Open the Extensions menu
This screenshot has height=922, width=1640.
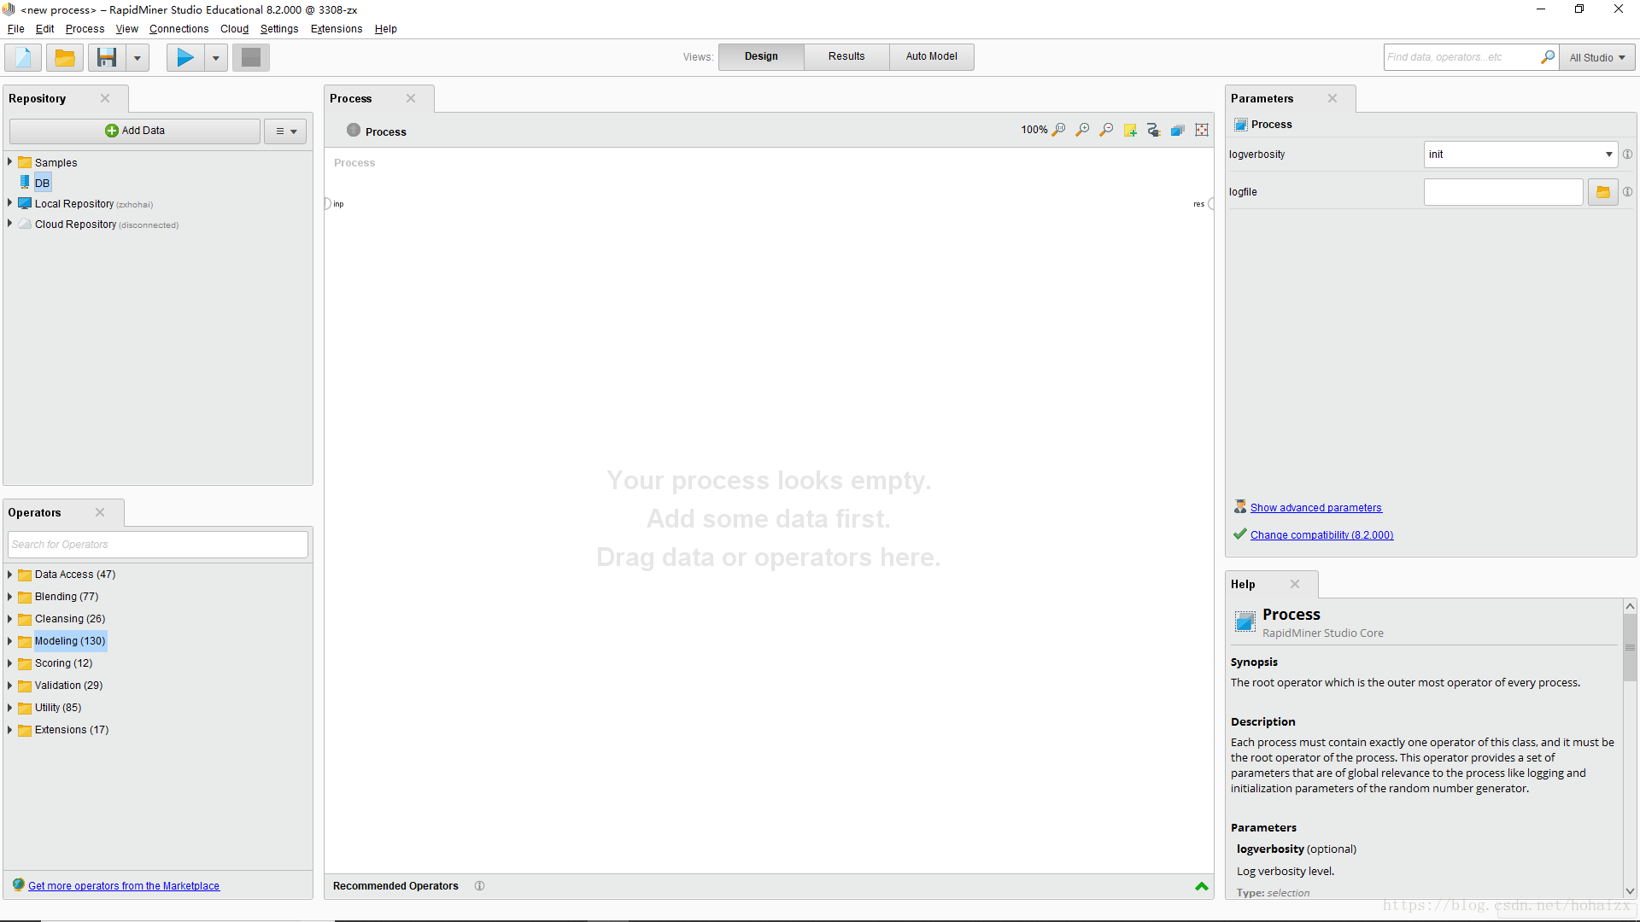click(336, 29)
